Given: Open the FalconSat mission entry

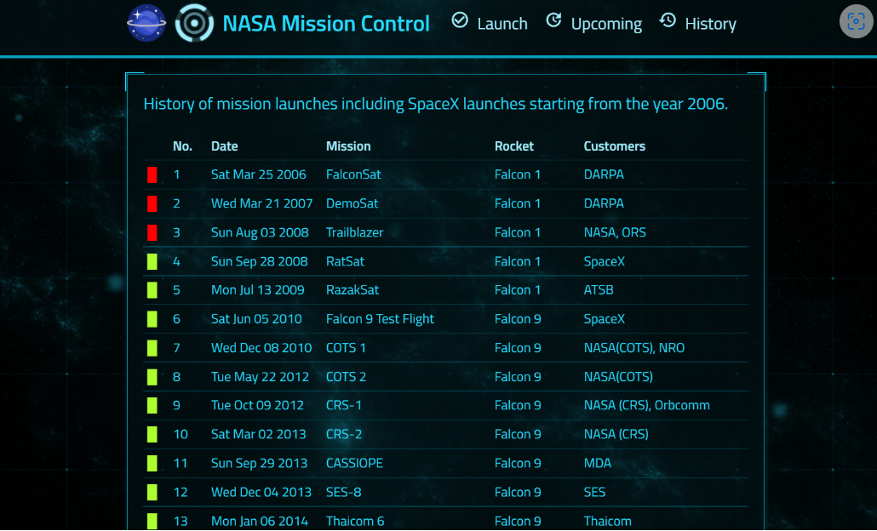Looking at the screenshot, I should [x=353, y=174].
